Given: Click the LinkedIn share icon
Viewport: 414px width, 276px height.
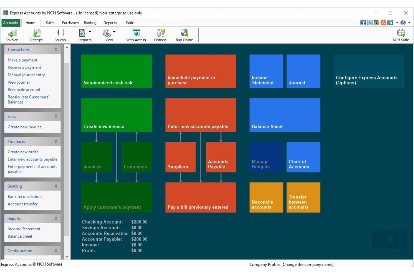Looking at the screenshot, I should (x=390, y=23).
